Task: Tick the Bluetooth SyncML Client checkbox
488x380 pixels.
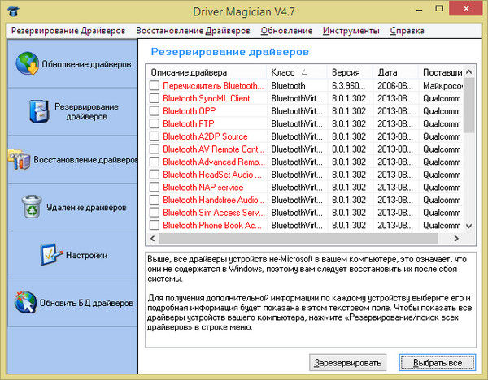Action: point(155,98)
